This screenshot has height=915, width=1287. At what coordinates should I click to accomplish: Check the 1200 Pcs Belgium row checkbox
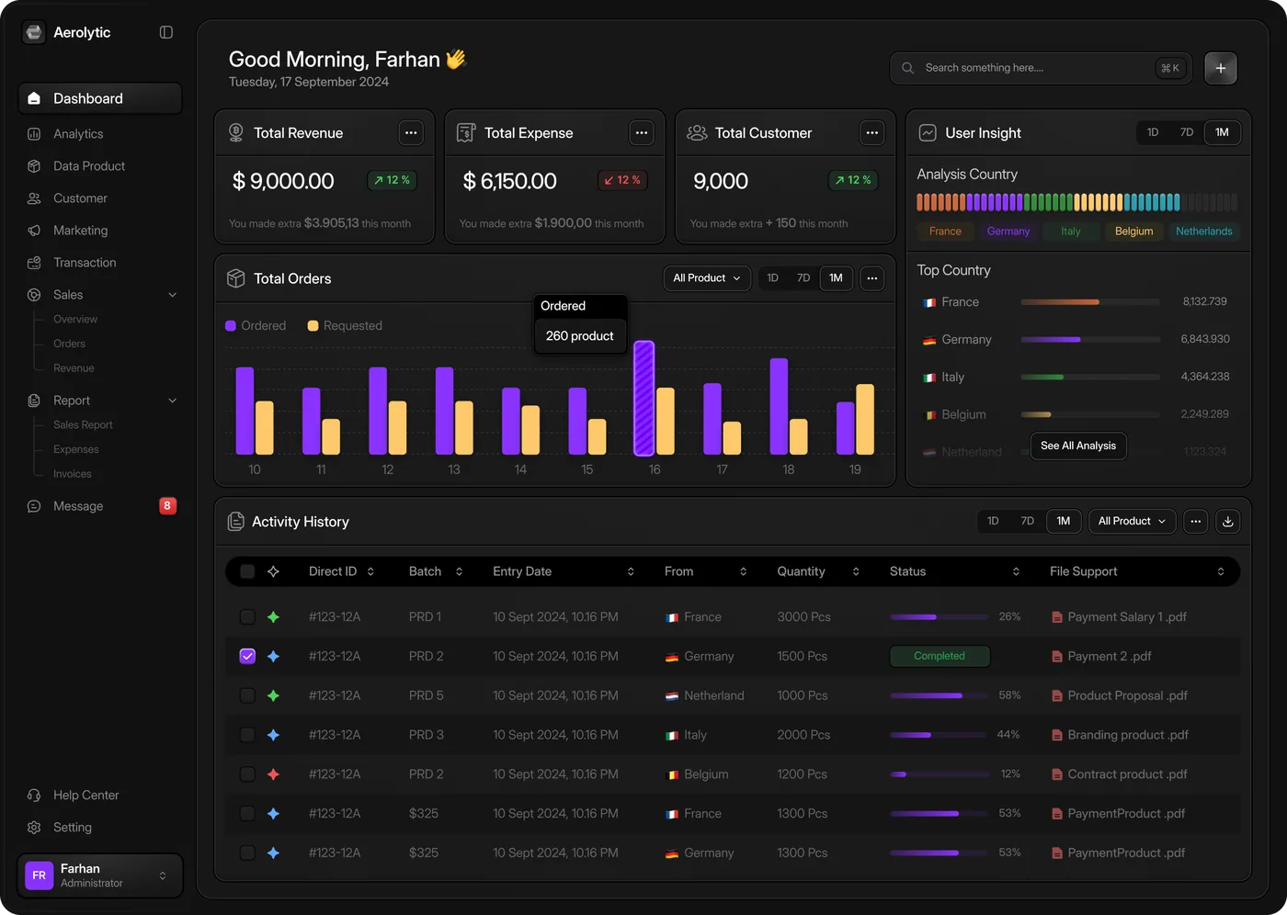tap(247, 774)
